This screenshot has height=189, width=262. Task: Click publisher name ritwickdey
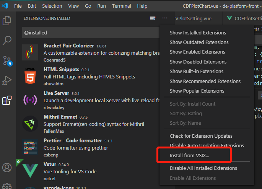tap(54, 108)
